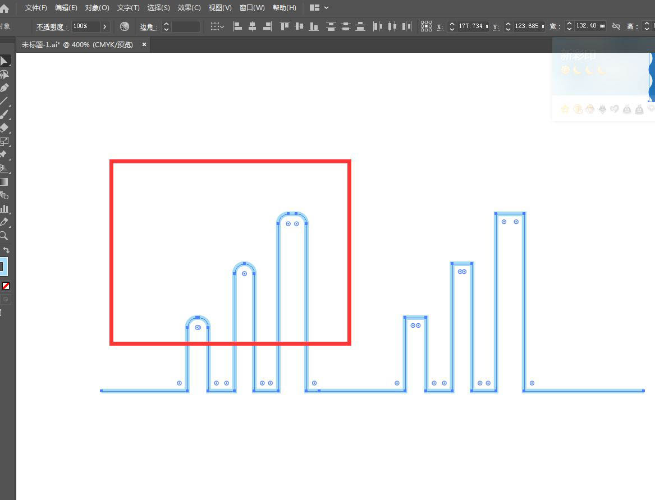Click the width stepper arrows
Image resolution: width=655 pixels, height=500 pixels.
(x=569, y=26)
